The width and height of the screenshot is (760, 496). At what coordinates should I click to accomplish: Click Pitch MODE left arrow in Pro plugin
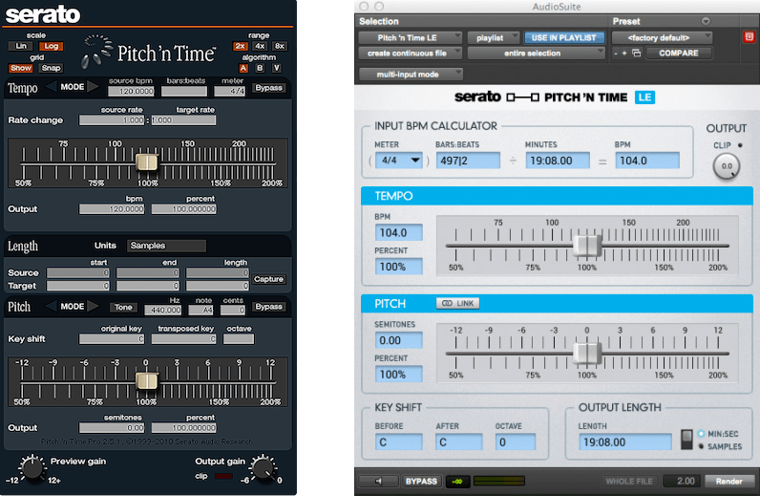click(51, 307)
